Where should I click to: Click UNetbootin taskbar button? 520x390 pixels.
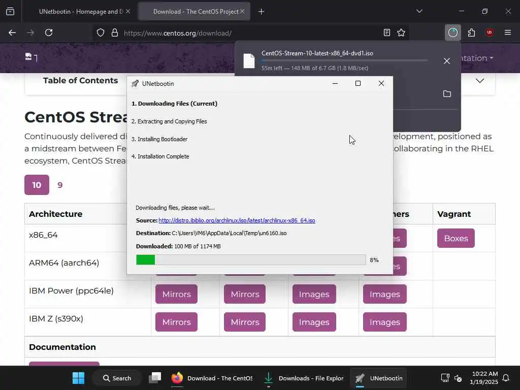378,378
